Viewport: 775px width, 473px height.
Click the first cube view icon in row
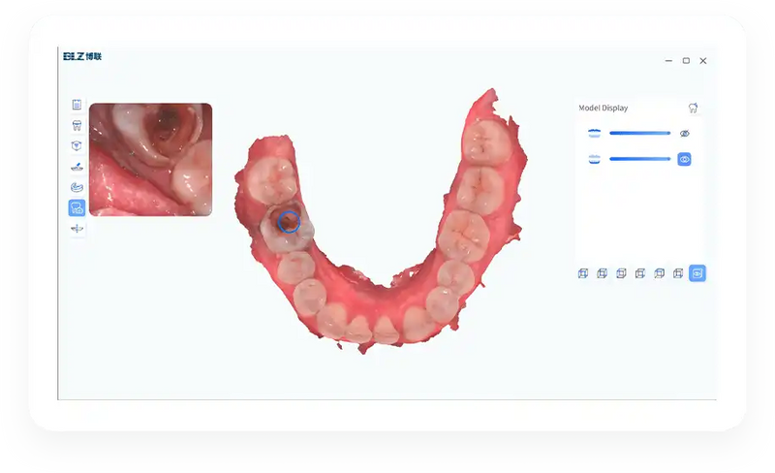(583, 273)
